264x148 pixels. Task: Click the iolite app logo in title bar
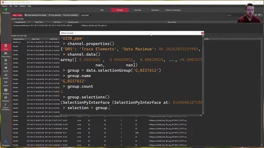click(x=3, y=2)
